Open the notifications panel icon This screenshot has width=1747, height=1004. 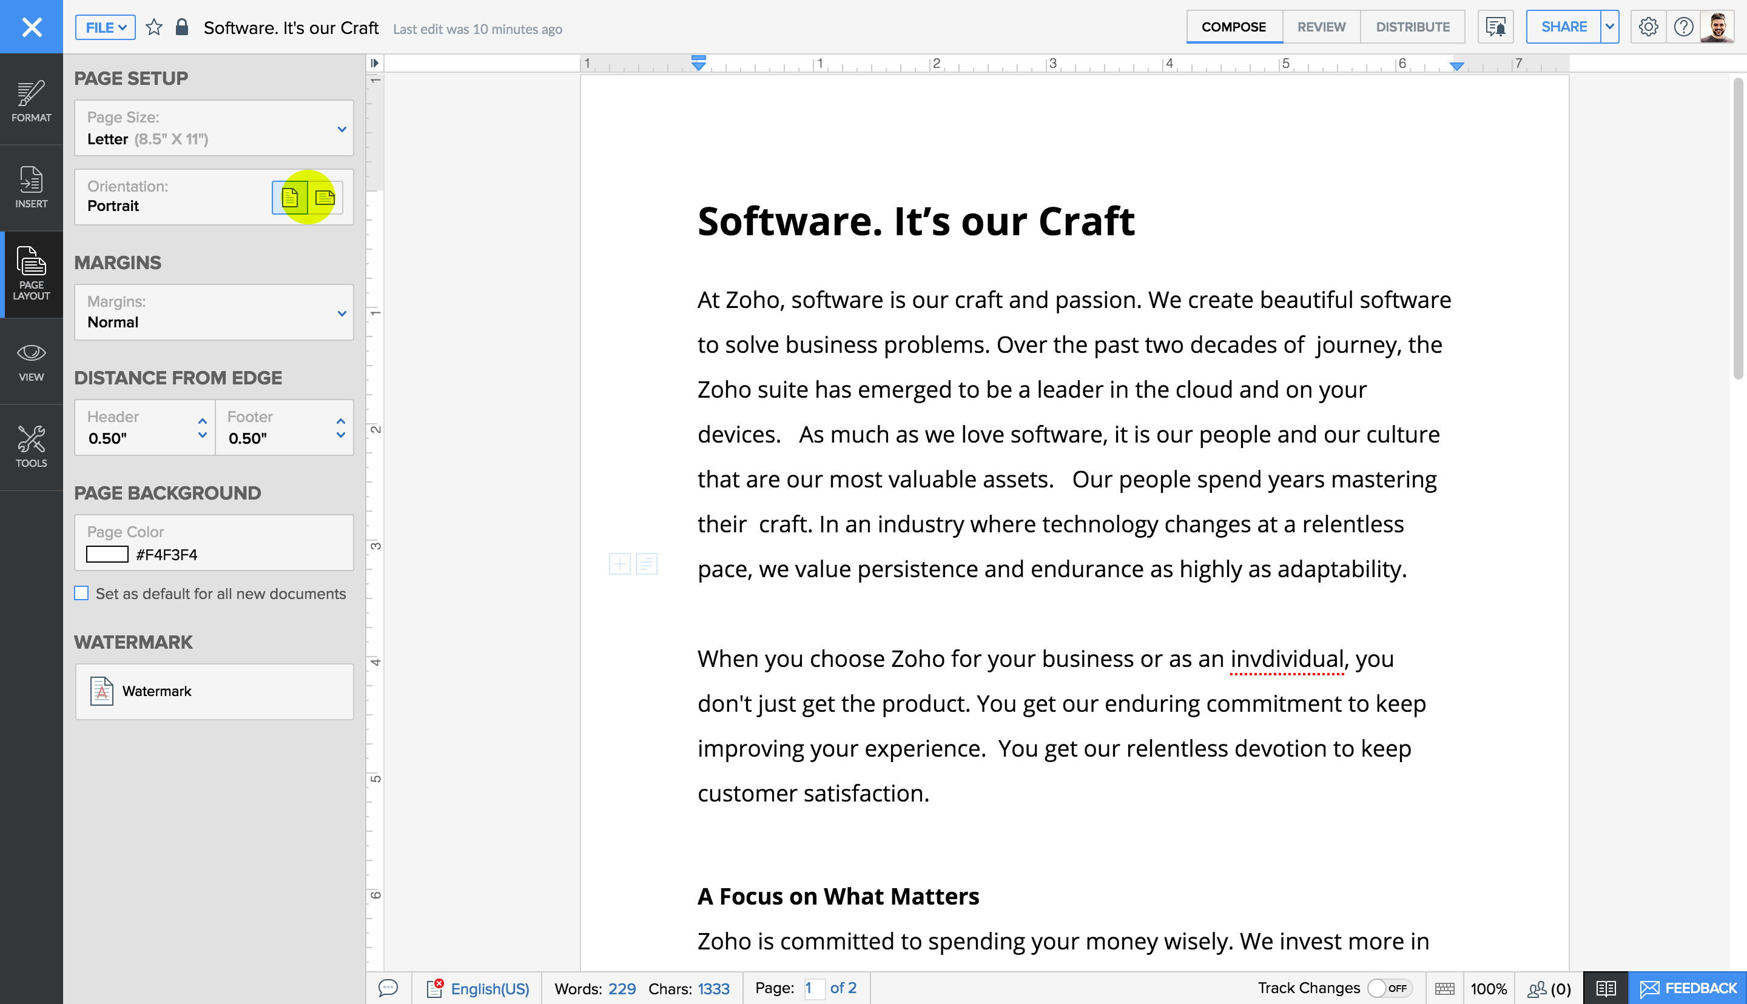tap(1494, 26)
